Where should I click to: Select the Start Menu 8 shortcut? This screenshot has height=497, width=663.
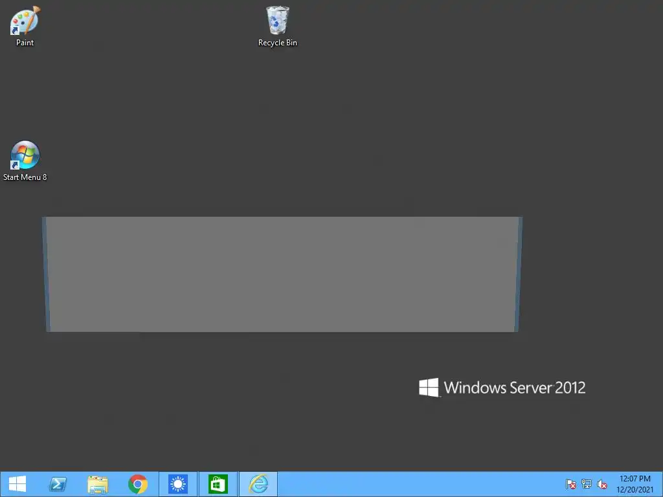25,161
